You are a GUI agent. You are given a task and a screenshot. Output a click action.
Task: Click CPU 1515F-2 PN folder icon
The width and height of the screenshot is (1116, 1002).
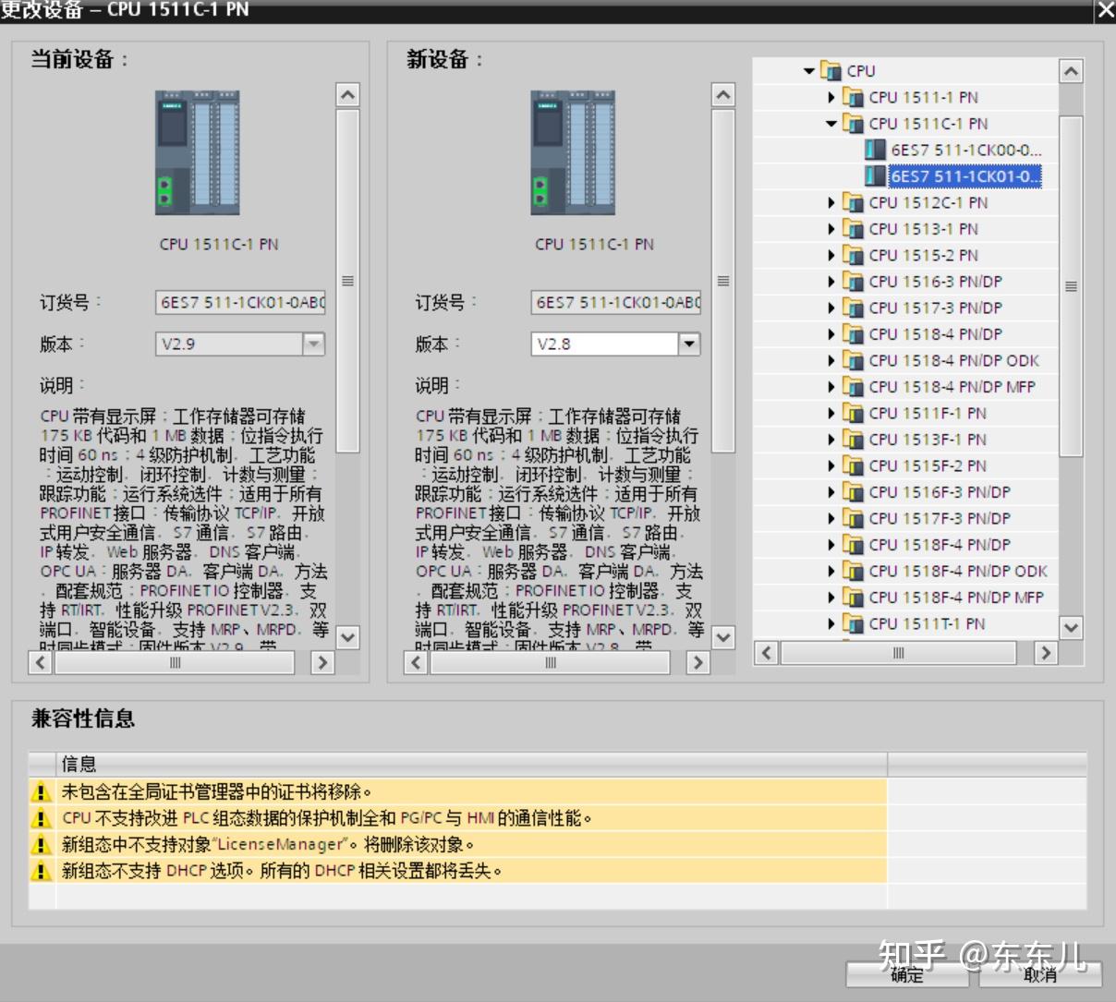[853, 465]
